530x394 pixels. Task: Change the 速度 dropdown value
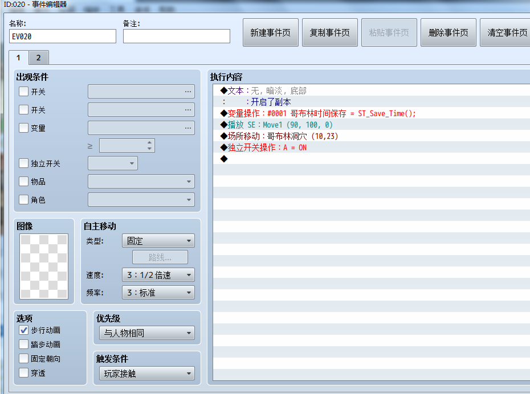click(158, 275)
